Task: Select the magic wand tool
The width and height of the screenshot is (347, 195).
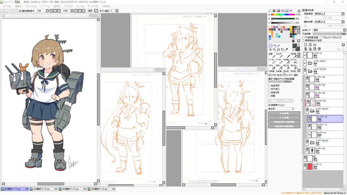Action: [x=278, y=46]
